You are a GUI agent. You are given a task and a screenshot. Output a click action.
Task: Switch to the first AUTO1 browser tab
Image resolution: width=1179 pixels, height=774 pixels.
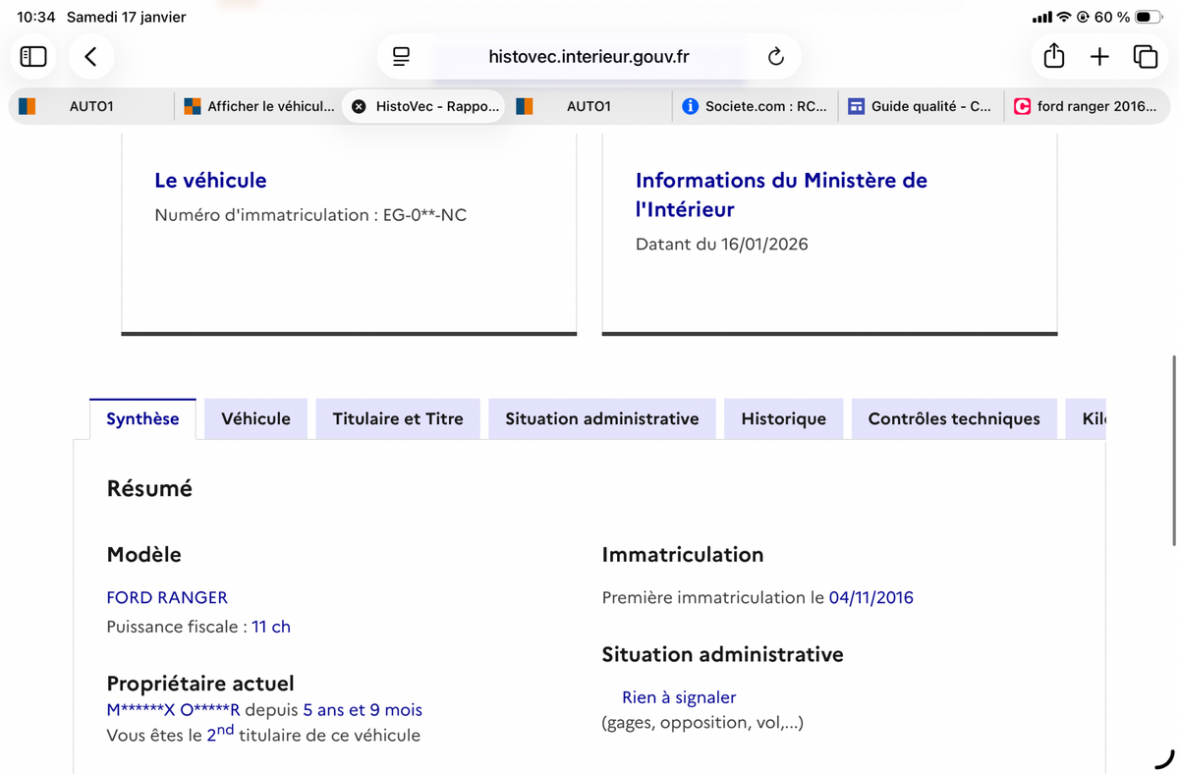91,106
